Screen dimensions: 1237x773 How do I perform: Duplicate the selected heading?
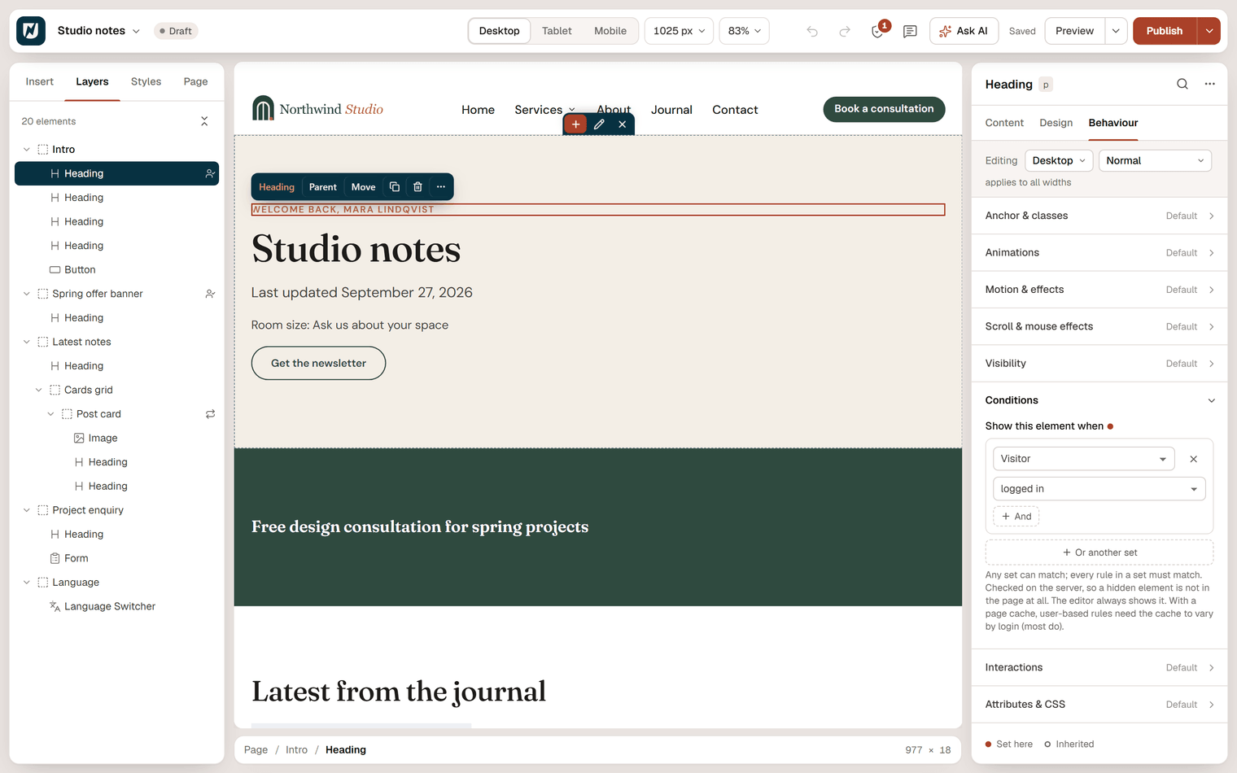coord(395,187)
